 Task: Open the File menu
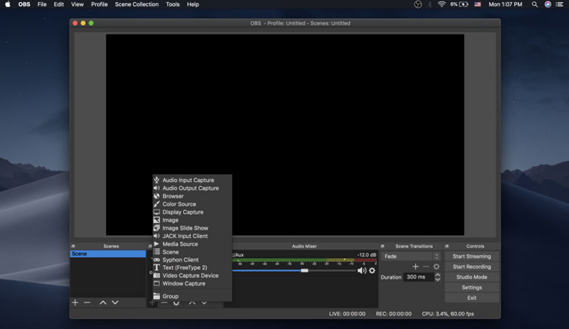pos(42,4)
